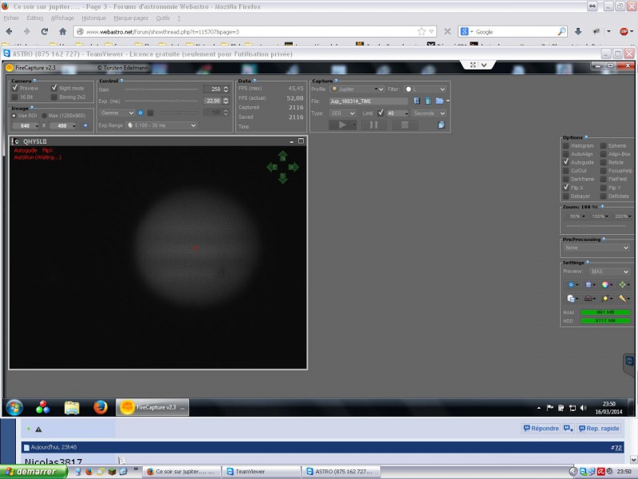Open the flashlight settings icon
The width and height of the screenshot is (638, 479).
coord(623,299)
